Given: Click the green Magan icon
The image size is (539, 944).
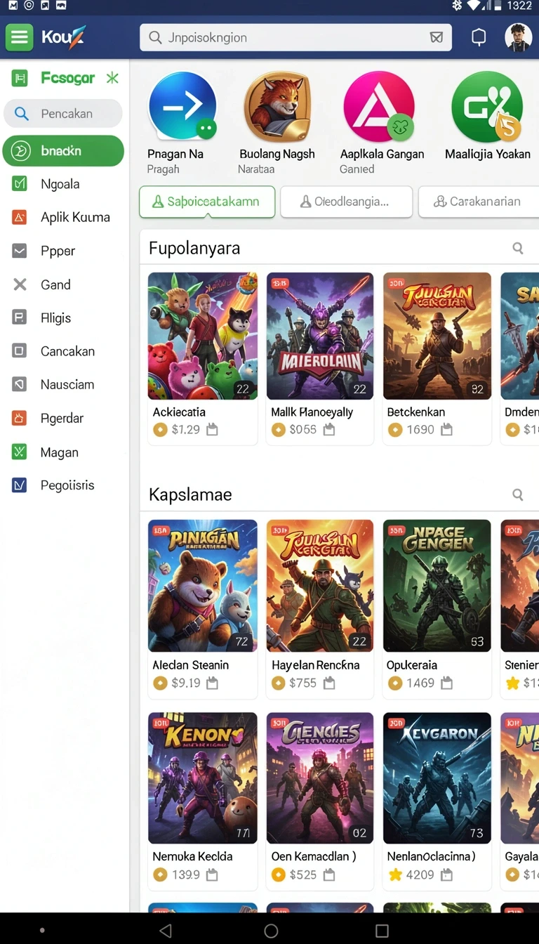Looking at the screenshot, I should pyautogui.click(x=20, y=452).
